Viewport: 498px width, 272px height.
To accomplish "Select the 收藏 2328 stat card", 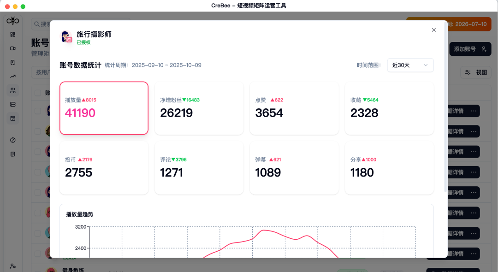I will [x=389, y=108].
